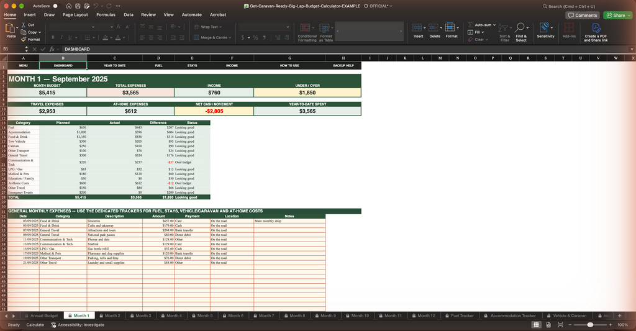The height and width of the screenshot is (331, 636).
Task: Click the BACKUP HELP navigation cell
Action: pyautogui.click(x=343, y=65)
